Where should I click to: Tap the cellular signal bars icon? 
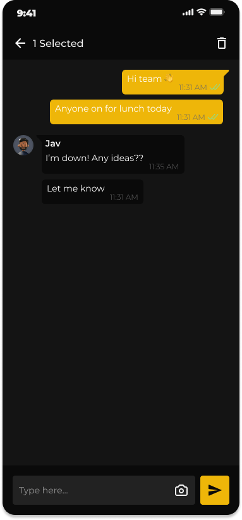pos(188,13)
